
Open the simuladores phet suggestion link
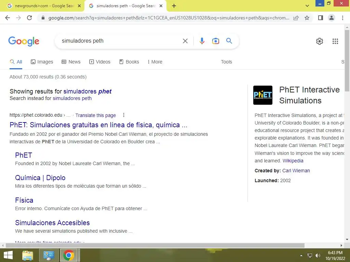click(87, 91)
